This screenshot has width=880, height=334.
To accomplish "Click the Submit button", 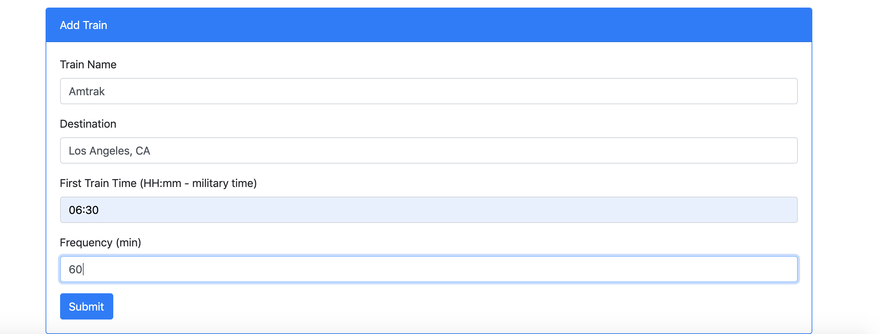I will (x=86, y=306).
